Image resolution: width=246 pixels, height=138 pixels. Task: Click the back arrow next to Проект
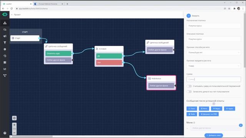point(12,15)
